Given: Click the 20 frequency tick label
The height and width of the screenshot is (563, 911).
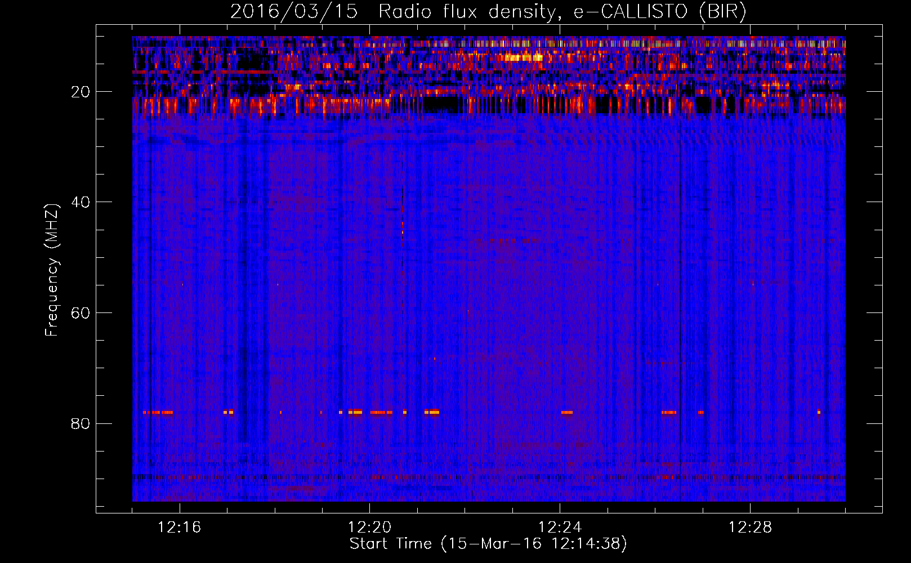Looking at the screenshot, I should [81, 92].
